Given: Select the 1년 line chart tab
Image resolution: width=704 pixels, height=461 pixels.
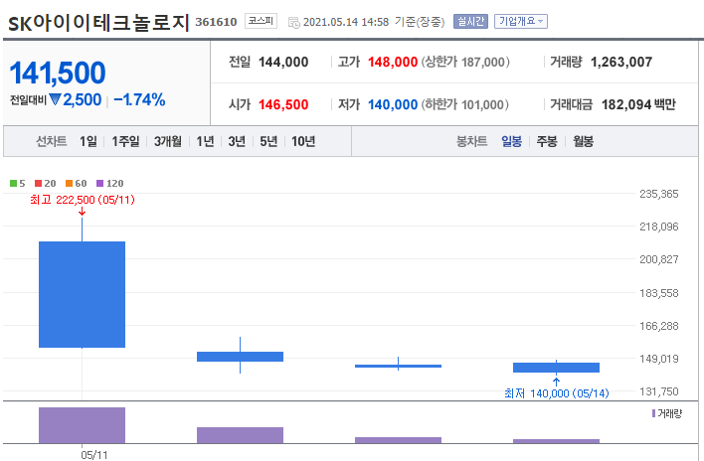Looking at the screenshot, I should [x=205, y=141].
